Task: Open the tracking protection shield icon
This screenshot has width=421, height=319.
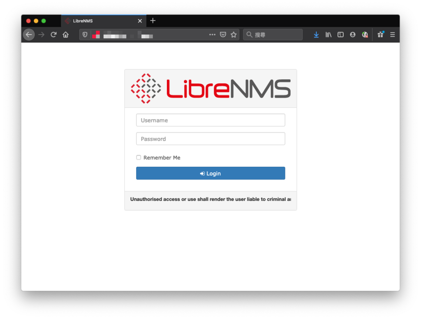Action: pos(85,35)
